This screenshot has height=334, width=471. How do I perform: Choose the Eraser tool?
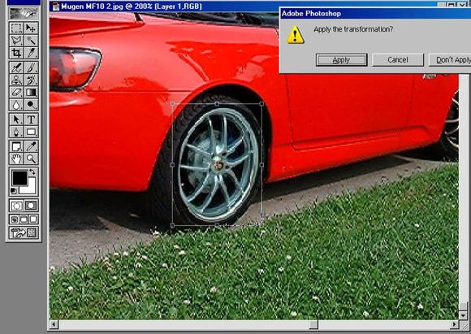(x=16, y=92)
